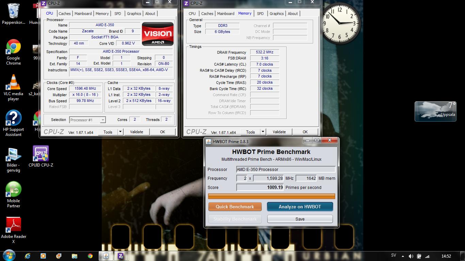Run the Quick Benchmark in HWBOT Prime
Screen dimensions: 465x261
pyautogui.click(x=235, y=207)
